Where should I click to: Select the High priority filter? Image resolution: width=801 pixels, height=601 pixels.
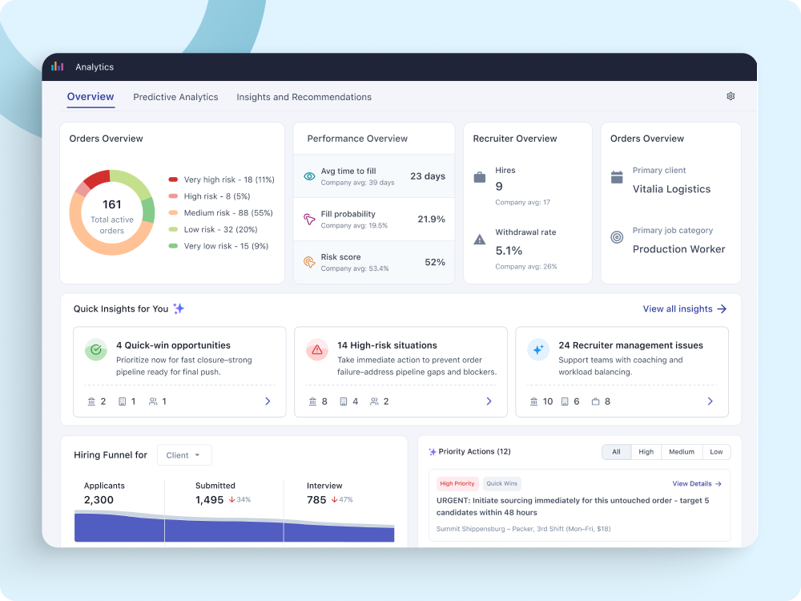click(x=646, y=452)
